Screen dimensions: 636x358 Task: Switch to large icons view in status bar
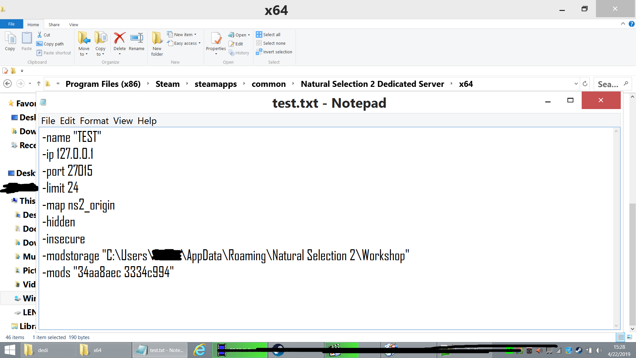(x=629, y=337)
